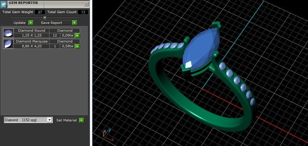Click the Diamond material cell in the Marquise row
The image size is (308, 146).
point(65,41)
